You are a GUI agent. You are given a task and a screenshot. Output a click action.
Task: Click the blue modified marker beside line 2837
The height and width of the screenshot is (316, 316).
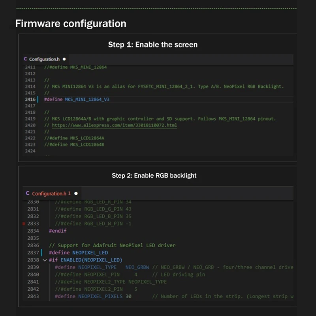pyautogui.click(x=41, y=252)
